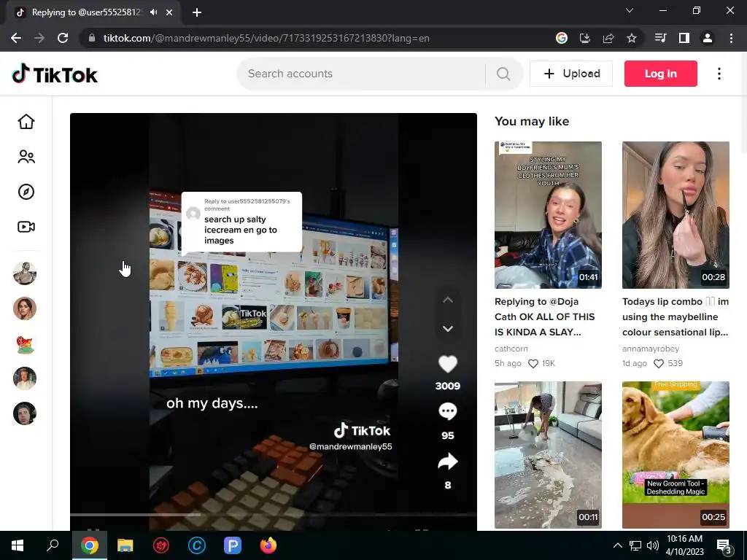Open the first suggested account avatar in sidebar
Image resolution: width=747 pixels, height=560 pixels.
pos(25,273)
